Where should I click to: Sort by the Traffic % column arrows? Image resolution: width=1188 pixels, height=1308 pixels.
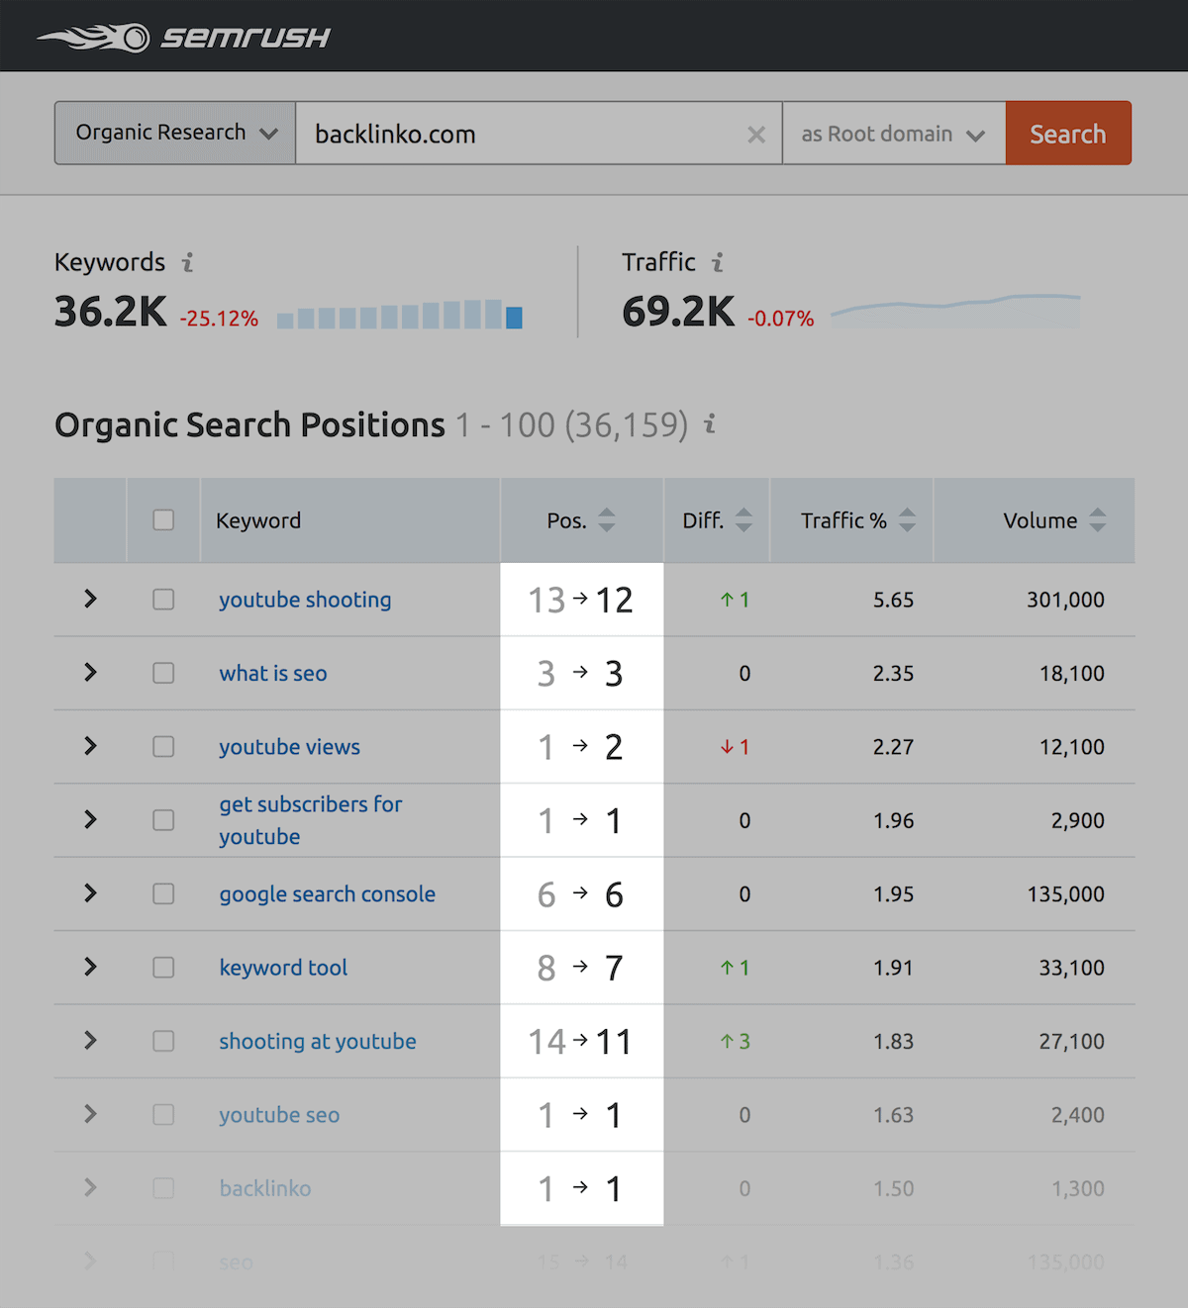point(907,519)
